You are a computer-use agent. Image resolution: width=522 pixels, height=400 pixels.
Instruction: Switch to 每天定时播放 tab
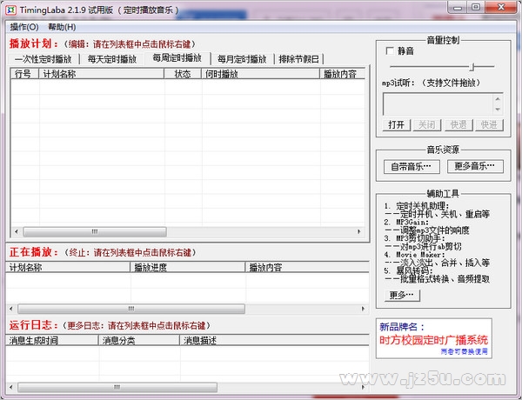[112, 59]
